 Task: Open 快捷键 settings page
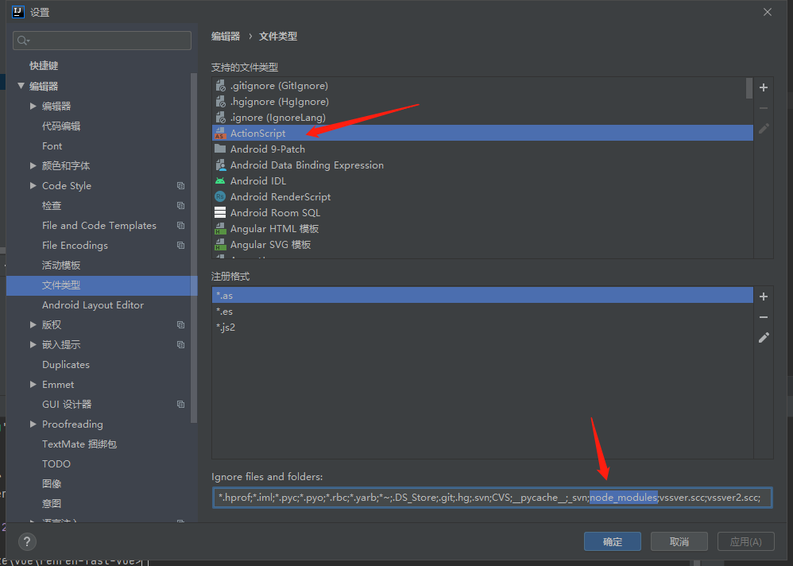[x=44, y=66]
